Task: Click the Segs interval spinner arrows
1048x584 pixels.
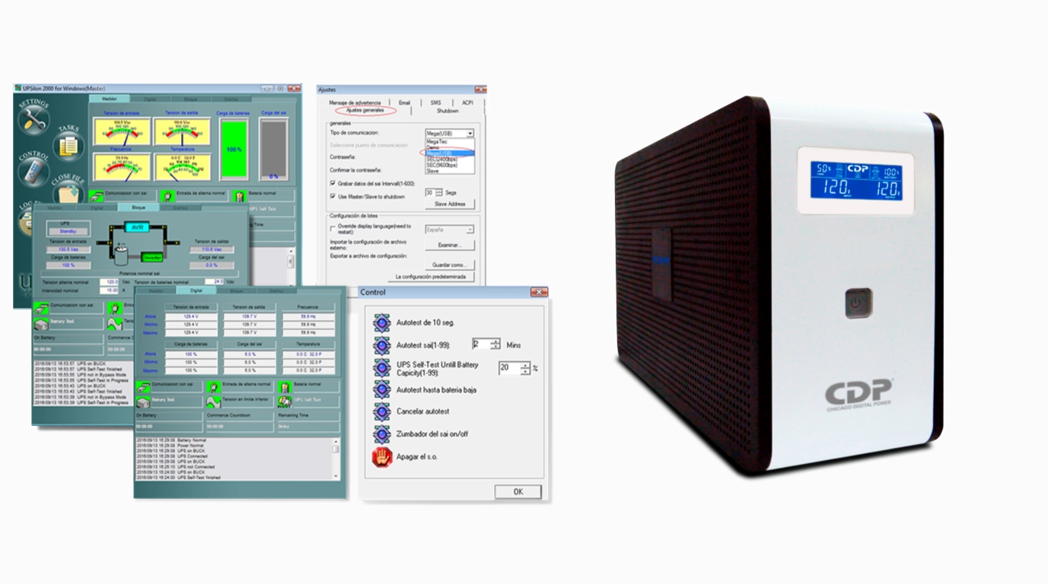Action: (x=438, y=192)
